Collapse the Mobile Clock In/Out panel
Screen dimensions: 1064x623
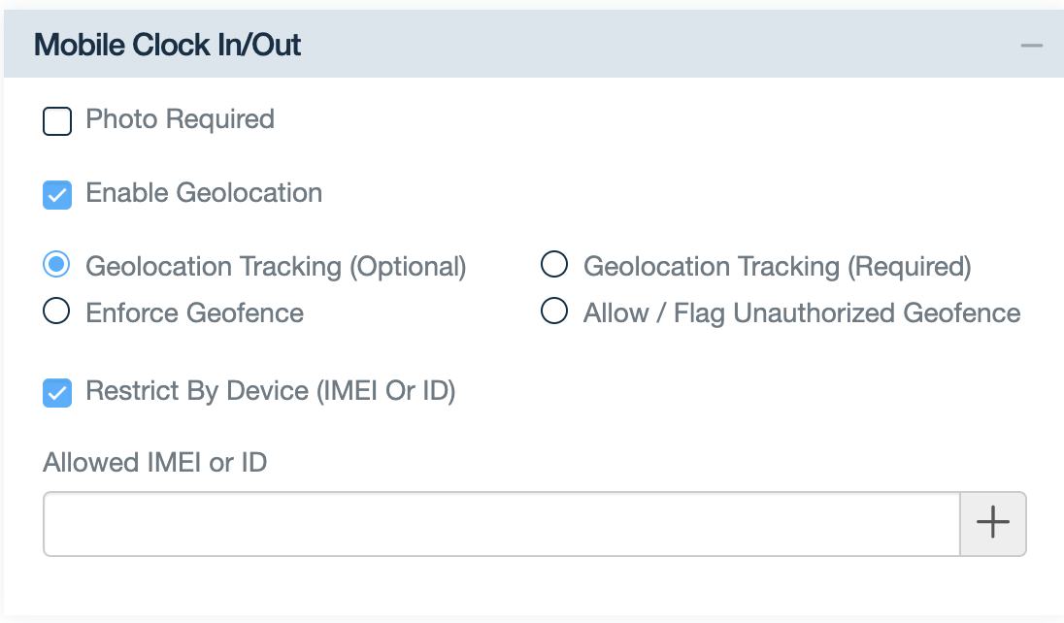click(1031, 46)
